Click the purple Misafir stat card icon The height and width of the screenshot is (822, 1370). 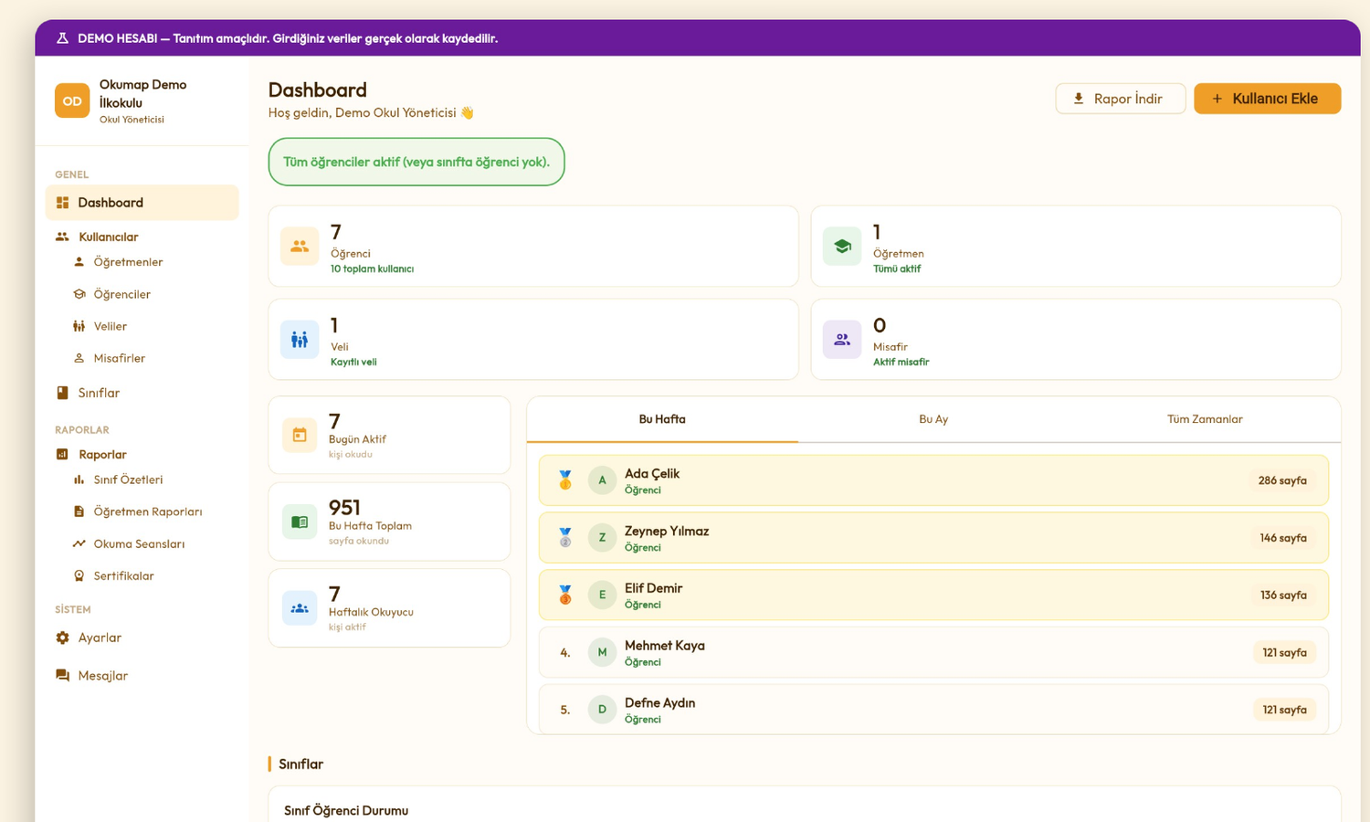click(x=842, y=339)
